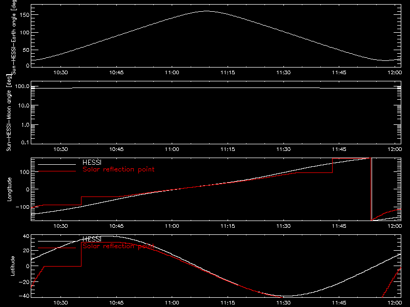Click the 50 tick label on Earth angle plot

tap(26, 50)
